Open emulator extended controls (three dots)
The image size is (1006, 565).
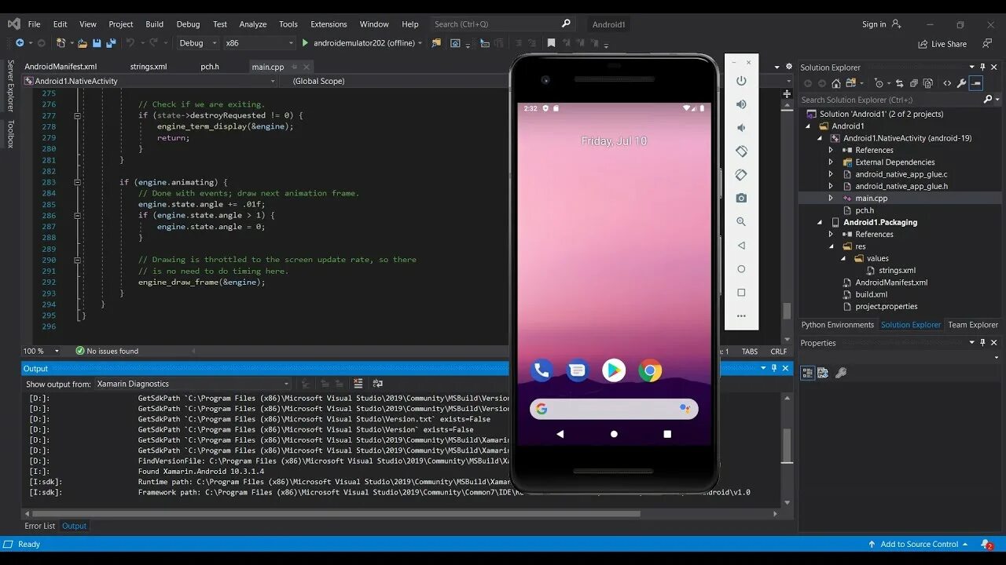[741, 316]
